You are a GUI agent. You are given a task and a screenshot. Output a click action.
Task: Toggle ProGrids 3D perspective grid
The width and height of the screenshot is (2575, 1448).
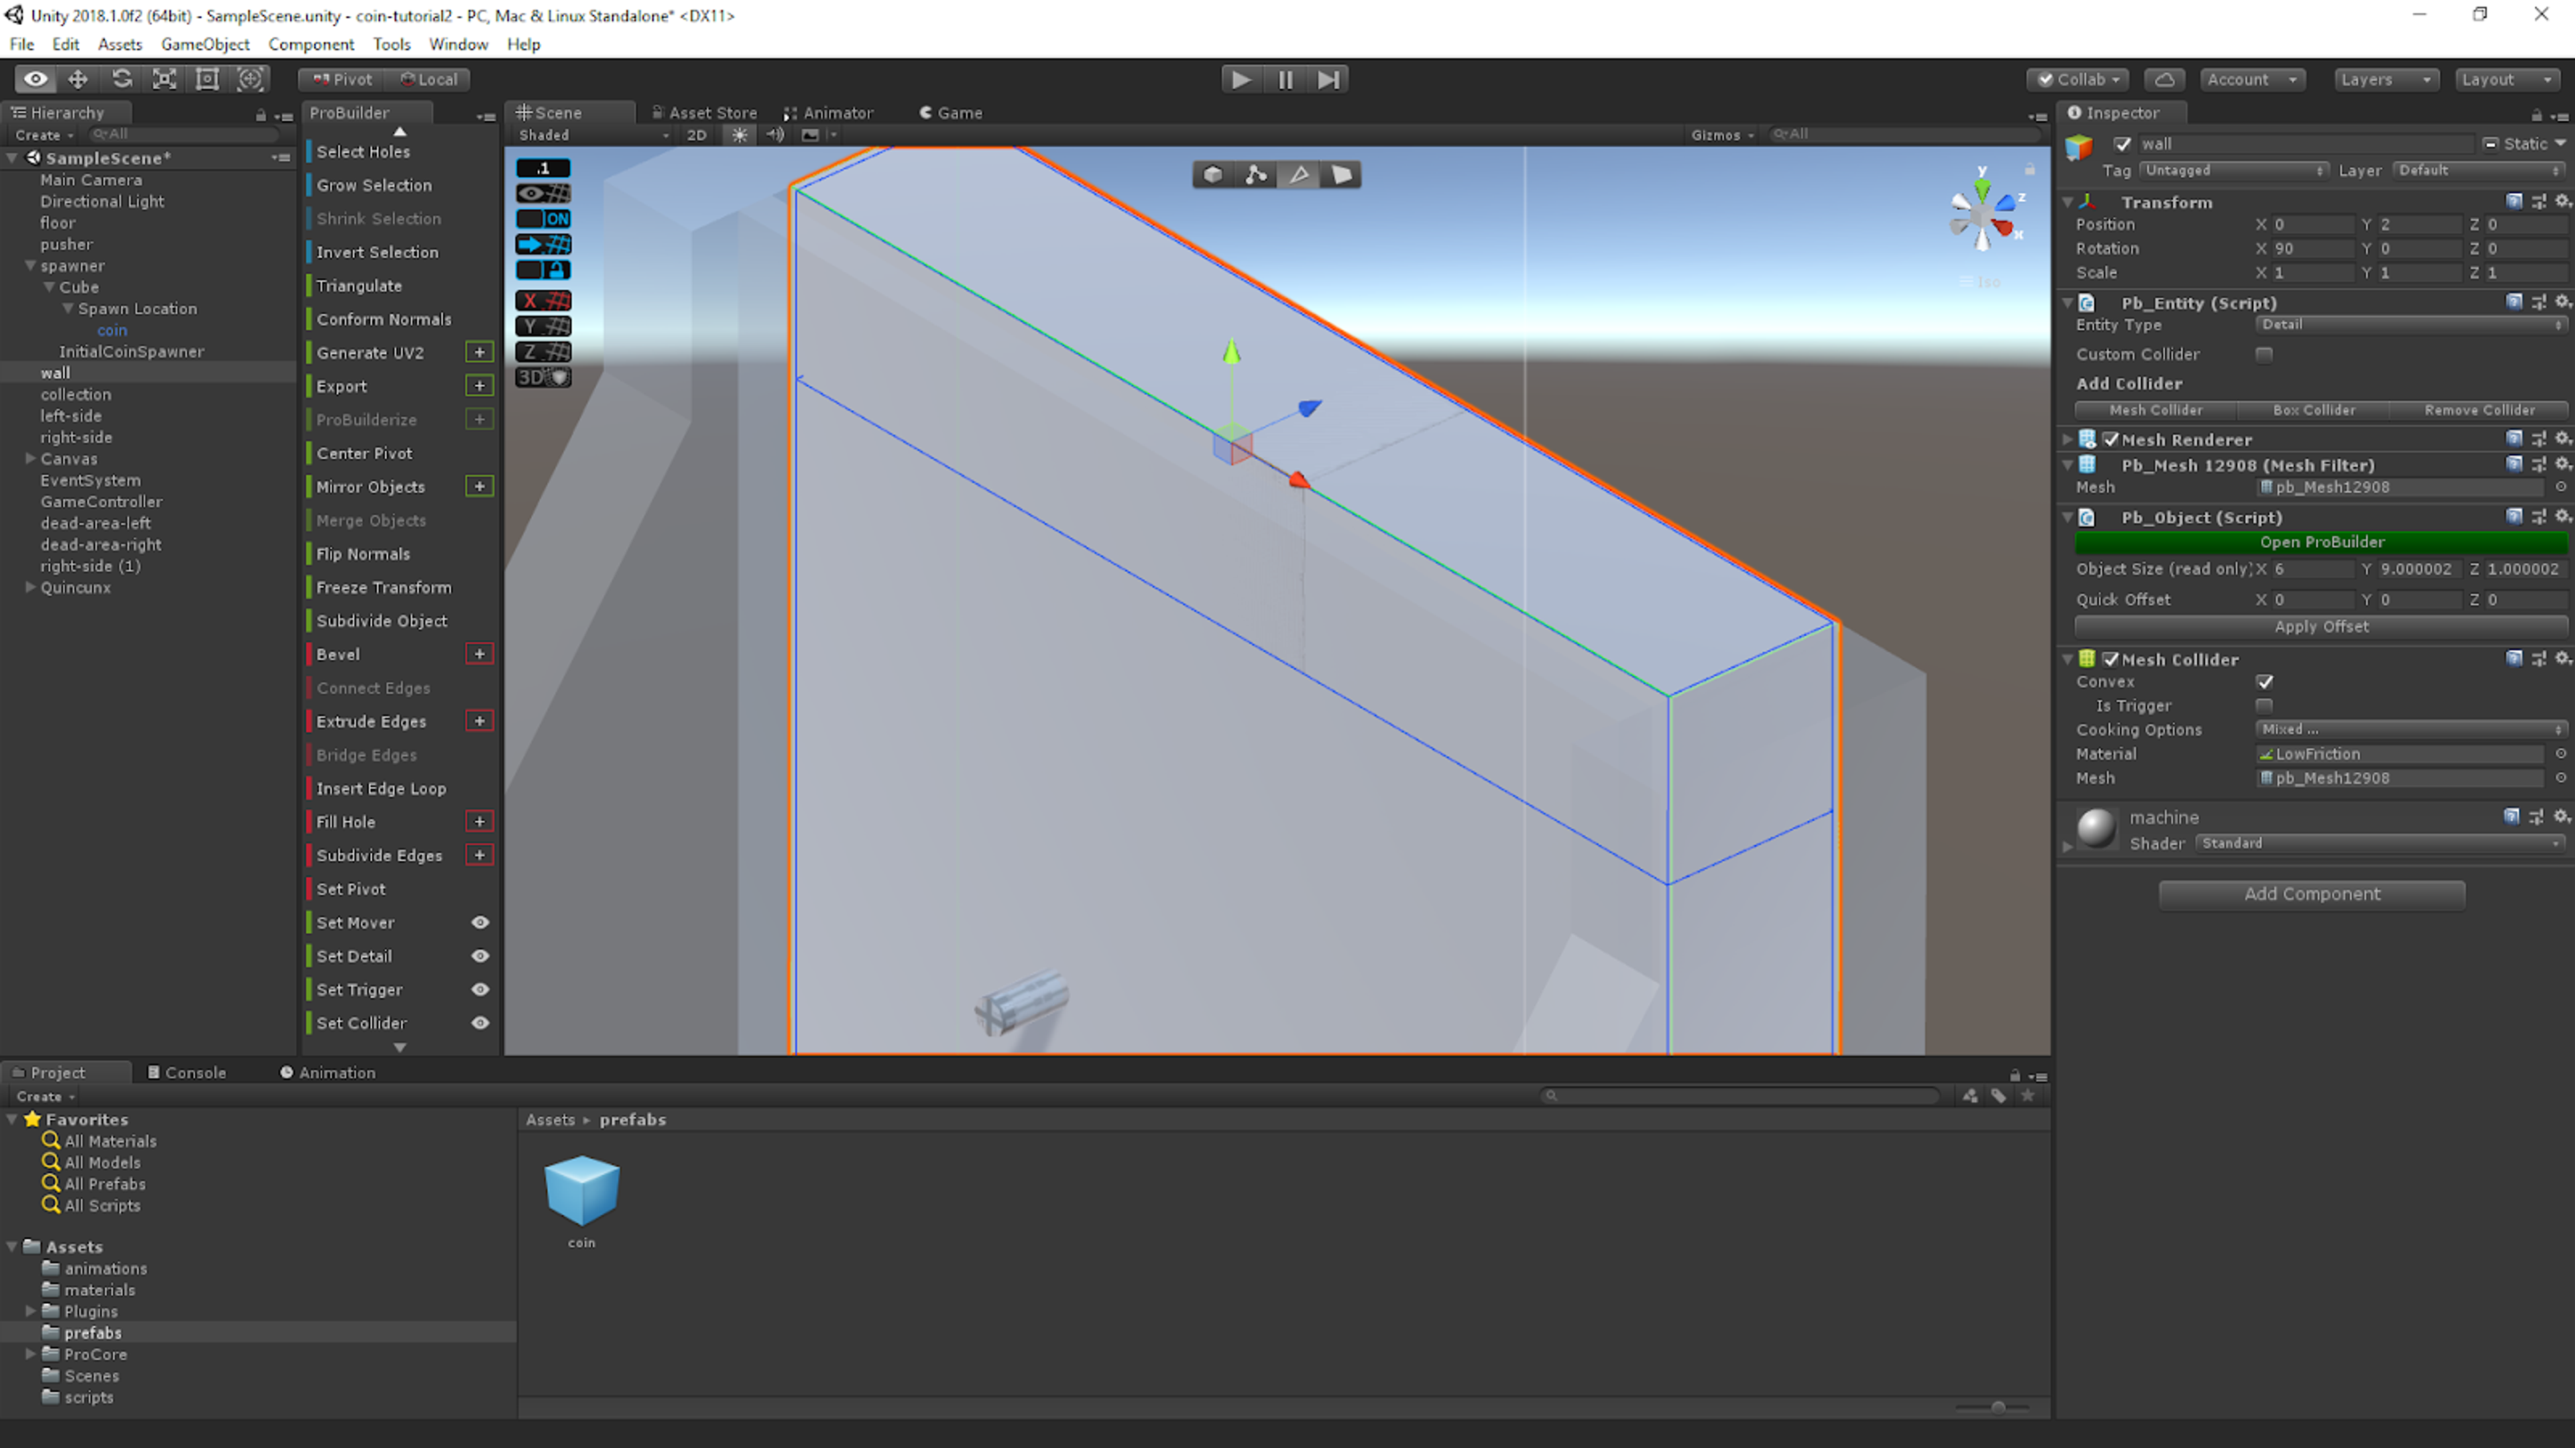coord(544,377)
